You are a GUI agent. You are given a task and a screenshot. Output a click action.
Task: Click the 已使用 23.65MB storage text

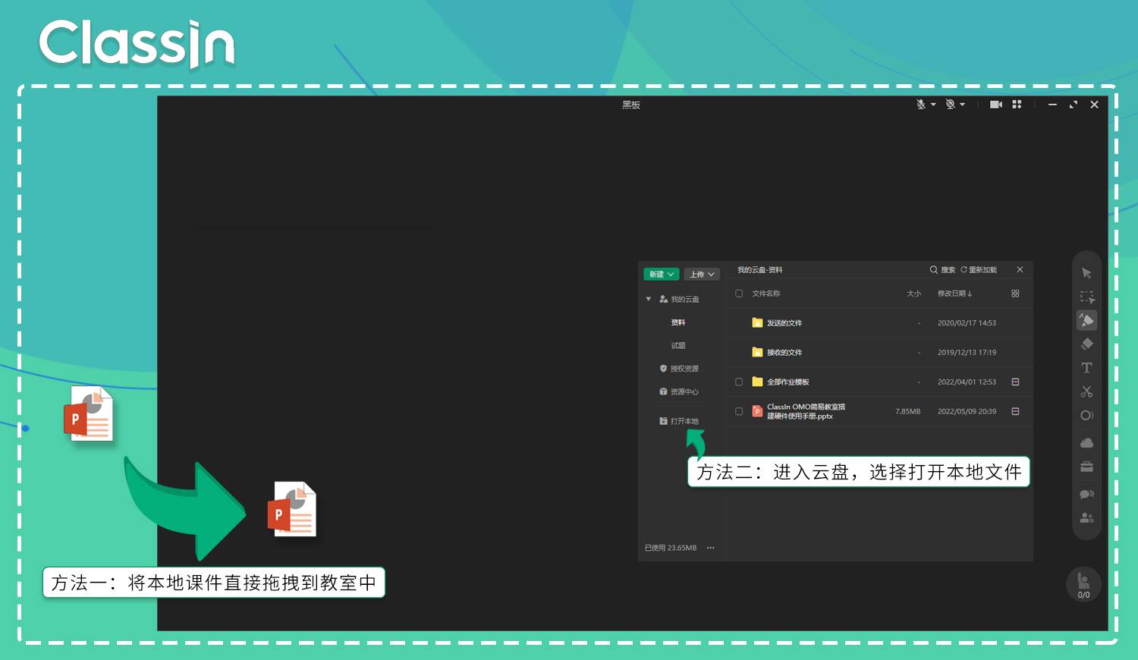pyautogui.click(x=671, y=548)
